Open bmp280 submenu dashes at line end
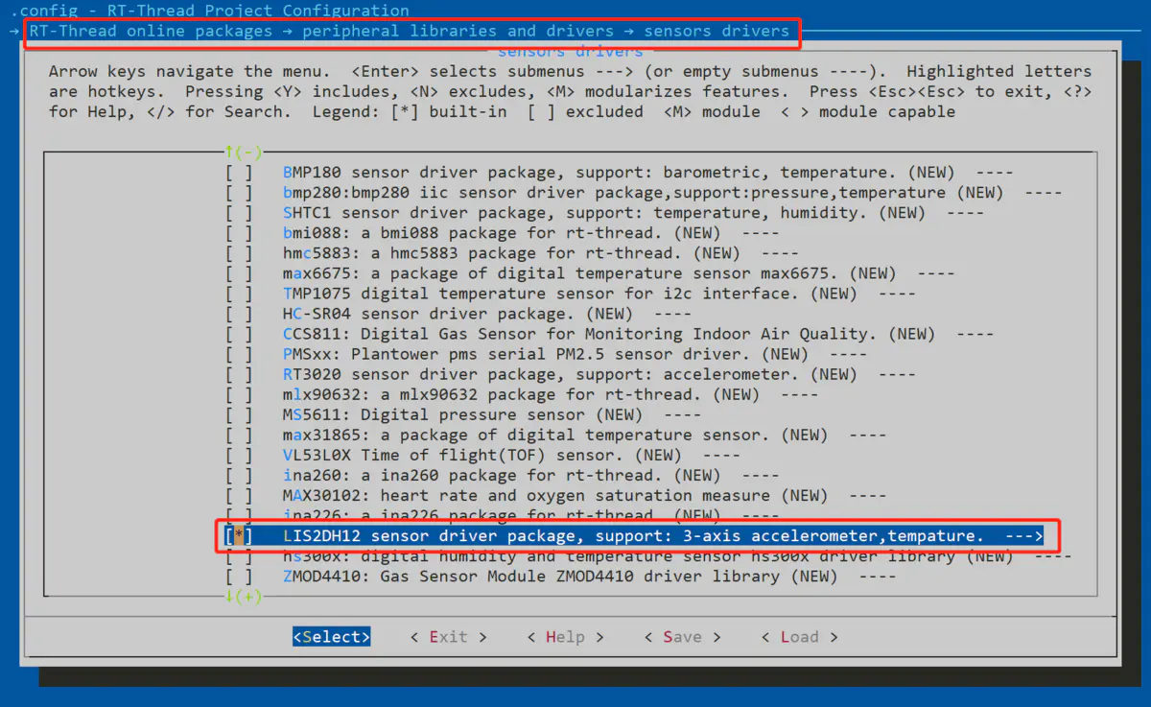This screenshot has height=707, width=1151. coord(1044,193)
